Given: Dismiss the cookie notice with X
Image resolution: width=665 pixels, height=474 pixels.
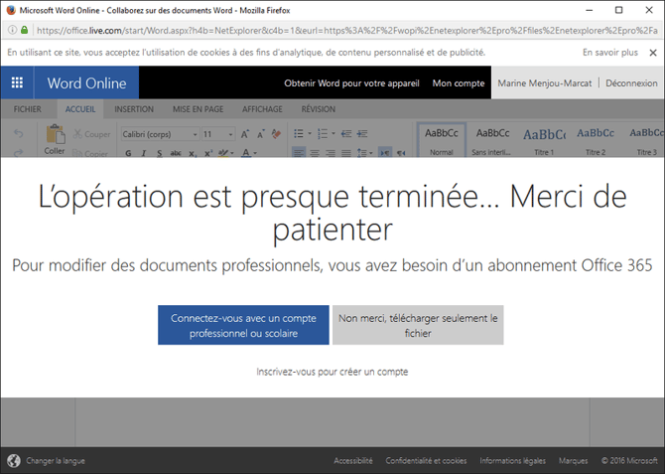Looking at the screenshot, I should tap(653, 53).
